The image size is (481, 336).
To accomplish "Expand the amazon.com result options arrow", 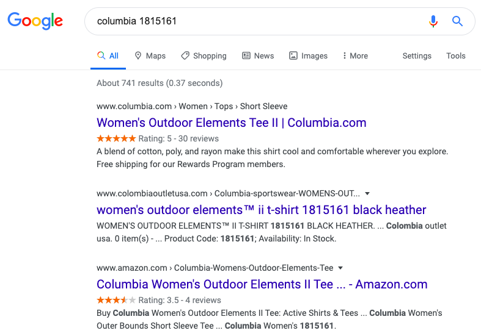I will [x=340, y=268].
